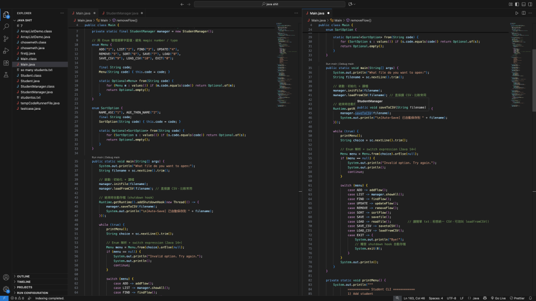Collapse the JAVA SHIT folder section
536x301 pixels.
click(40, 20)
